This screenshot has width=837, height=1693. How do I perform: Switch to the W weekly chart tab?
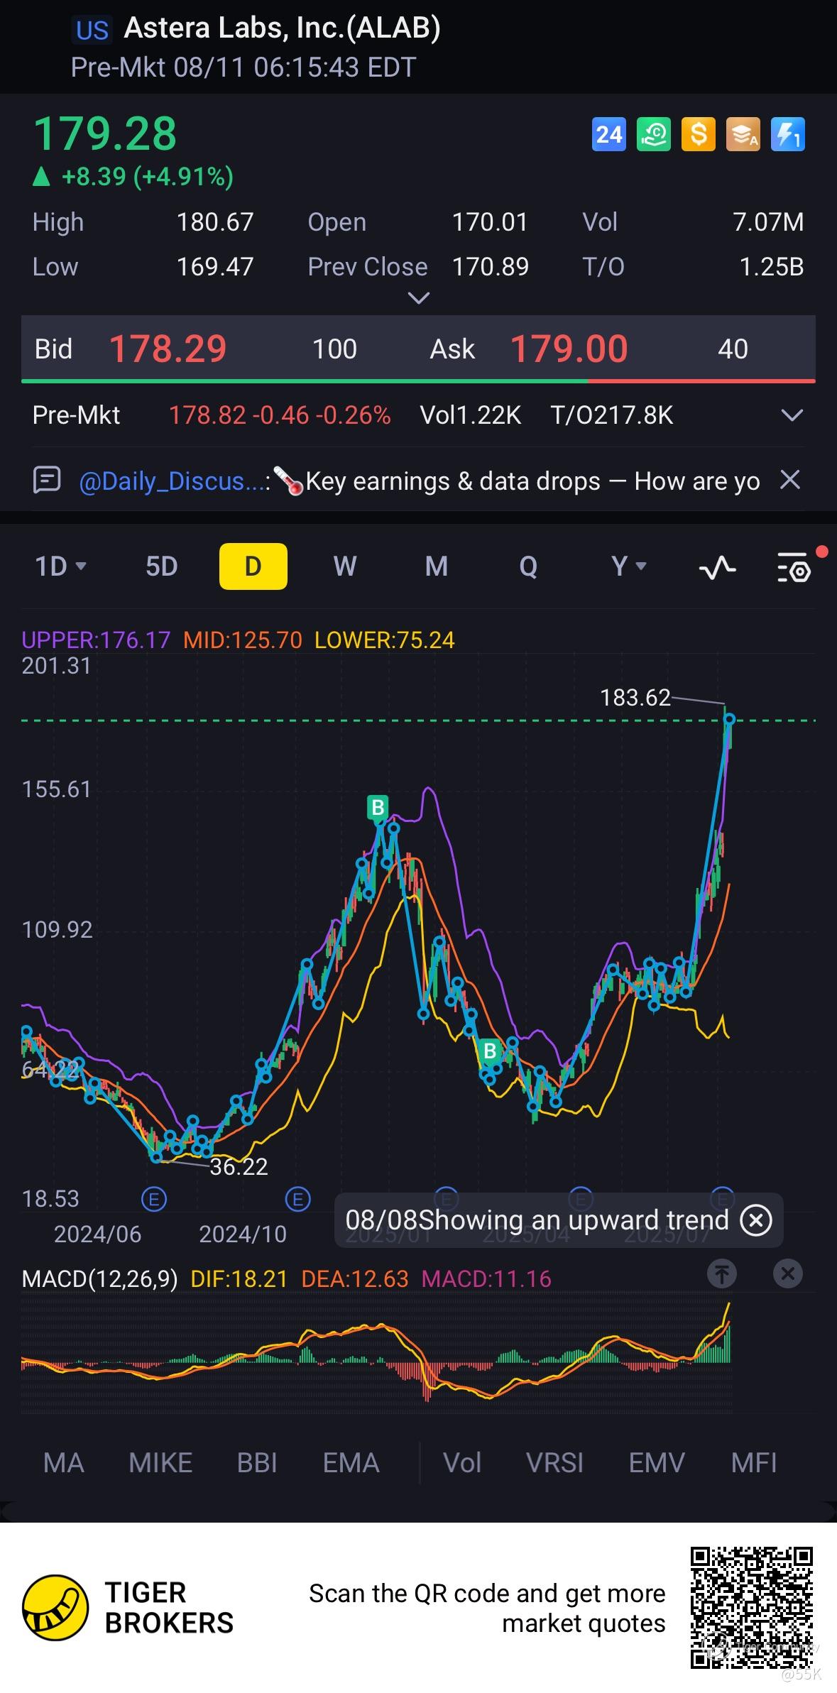(x=344, y=566)
